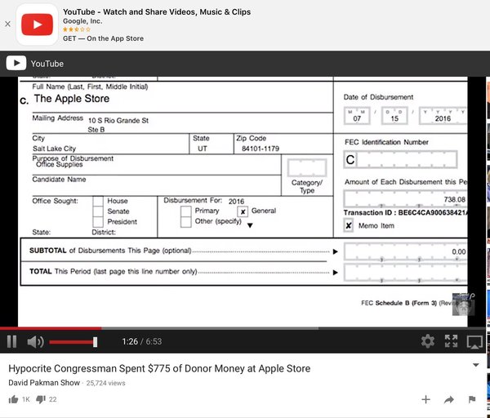Seek using the video progress bar
The height and width of the screenshot is (418, 490).
pos(243,328)
